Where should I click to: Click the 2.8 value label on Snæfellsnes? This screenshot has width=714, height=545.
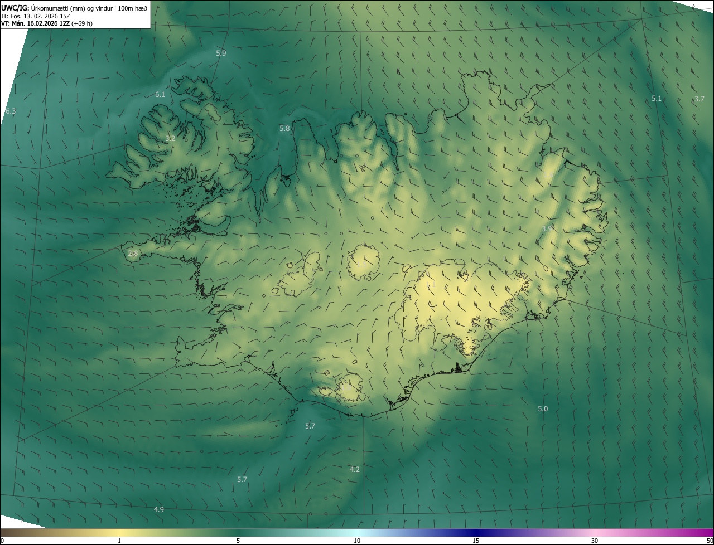click(133, 253)
